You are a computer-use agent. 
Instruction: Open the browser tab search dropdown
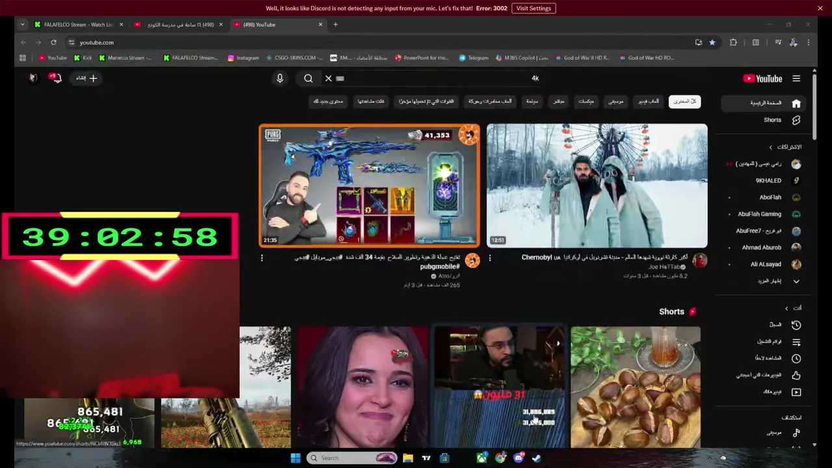tap(22, 25)
